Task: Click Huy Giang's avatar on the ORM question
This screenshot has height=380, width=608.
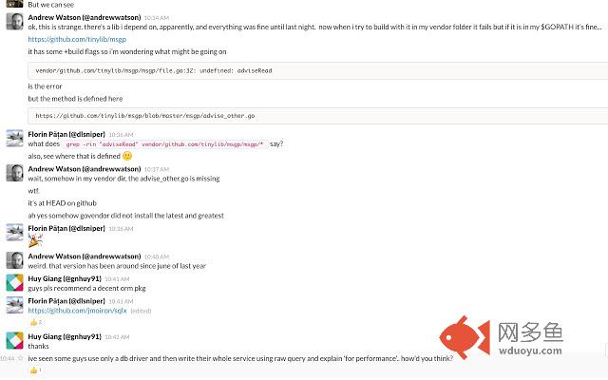Action: (14, 283)
